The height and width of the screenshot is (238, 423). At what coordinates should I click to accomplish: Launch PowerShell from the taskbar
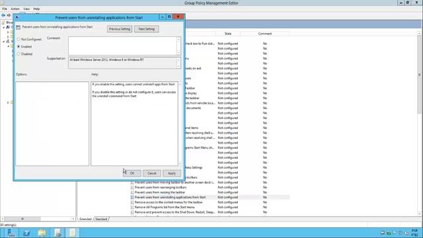(x=26, y=233)
